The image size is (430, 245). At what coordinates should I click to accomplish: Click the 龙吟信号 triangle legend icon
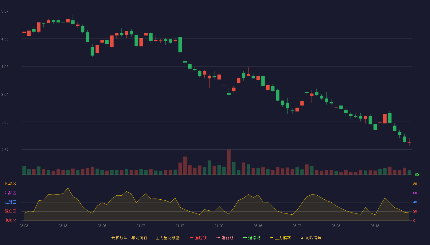pos(302,238)
